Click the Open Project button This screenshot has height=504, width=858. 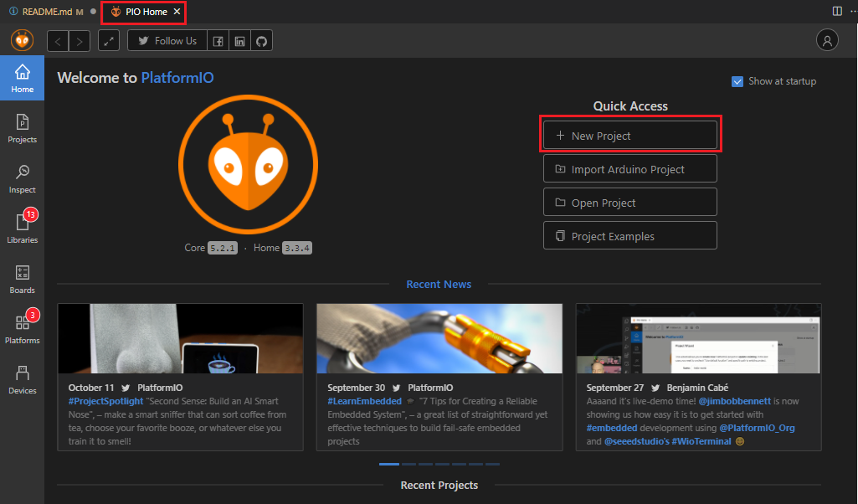(x=629, y=202)
